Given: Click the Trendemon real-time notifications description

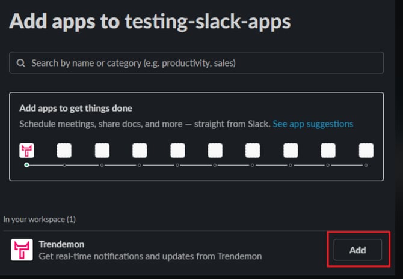Looking at the screenshot, I should click(150, 256).
